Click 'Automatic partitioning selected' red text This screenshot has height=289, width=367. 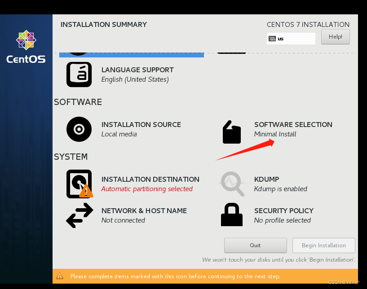pyautogui.click(x=147, y=189)
